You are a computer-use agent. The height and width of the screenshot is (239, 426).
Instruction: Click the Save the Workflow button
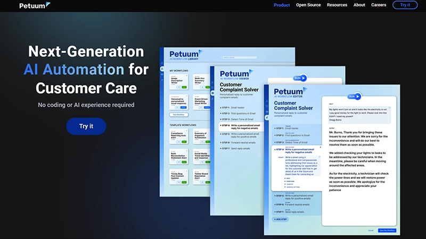tap(387, 231)
